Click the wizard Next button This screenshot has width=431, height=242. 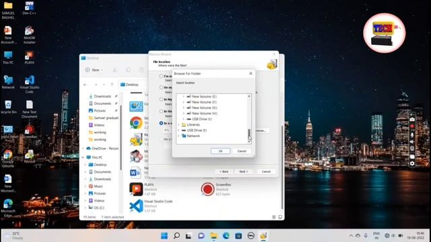click(244, 171)
